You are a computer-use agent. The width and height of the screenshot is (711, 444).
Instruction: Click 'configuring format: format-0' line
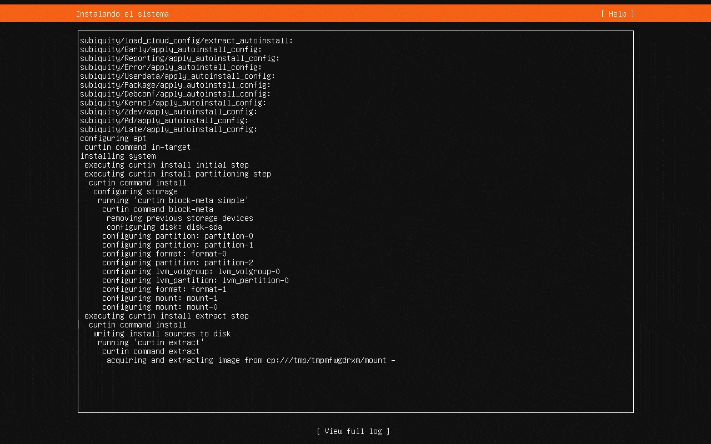(x=164, y=254)
